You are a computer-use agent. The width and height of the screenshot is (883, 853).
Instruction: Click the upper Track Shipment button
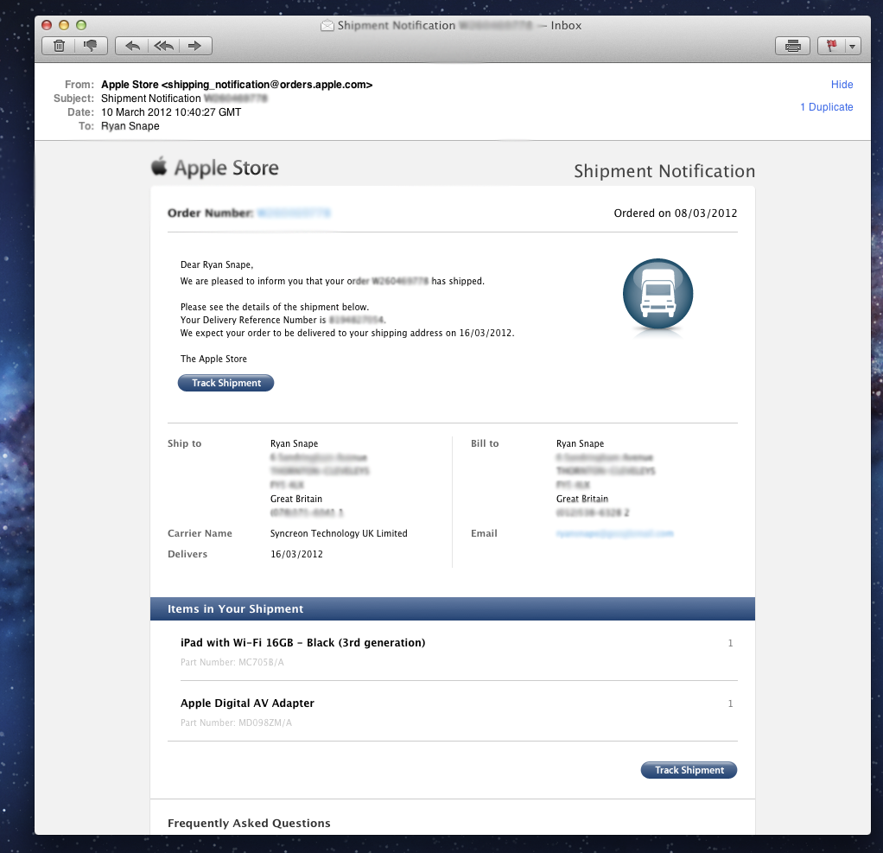point(226,383)
